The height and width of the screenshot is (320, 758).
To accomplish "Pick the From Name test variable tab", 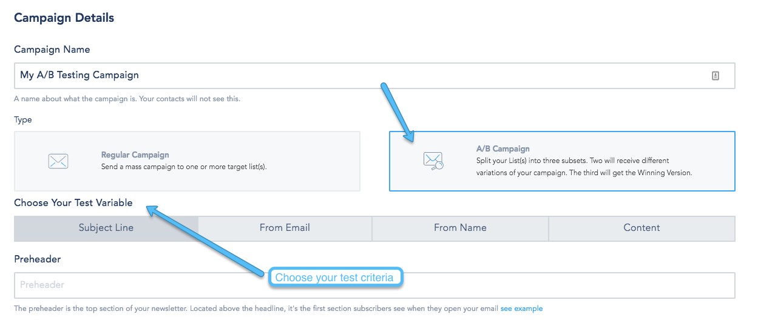I will click(x=460, y=228).
